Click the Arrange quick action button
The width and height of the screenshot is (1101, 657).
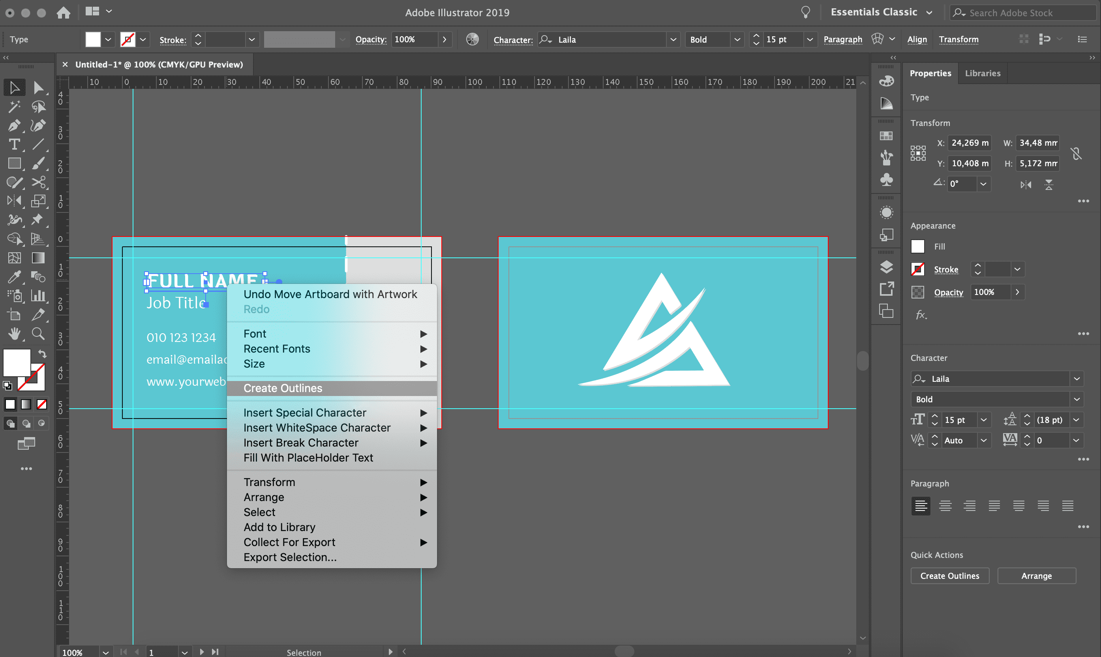(x=1036, y=576)
